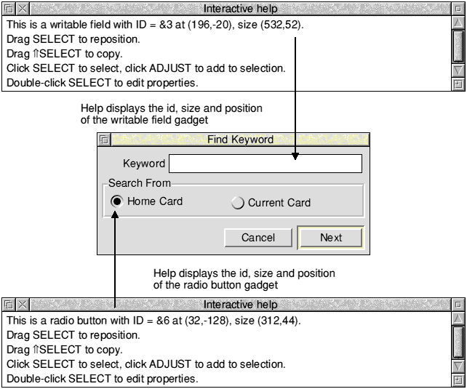
Task: Click adjust-size icon of bottom help window
Action: point(458,380)
